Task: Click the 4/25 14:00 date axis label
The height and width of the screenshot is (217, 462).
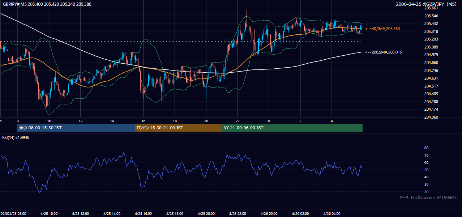Action: [x=112, y=213]
